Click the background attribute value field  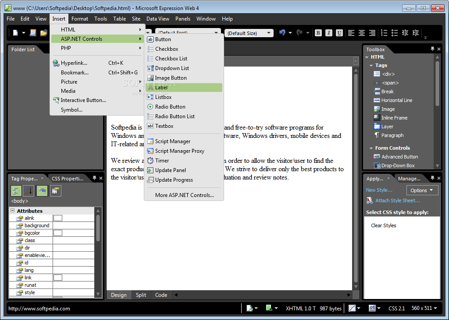74,225
